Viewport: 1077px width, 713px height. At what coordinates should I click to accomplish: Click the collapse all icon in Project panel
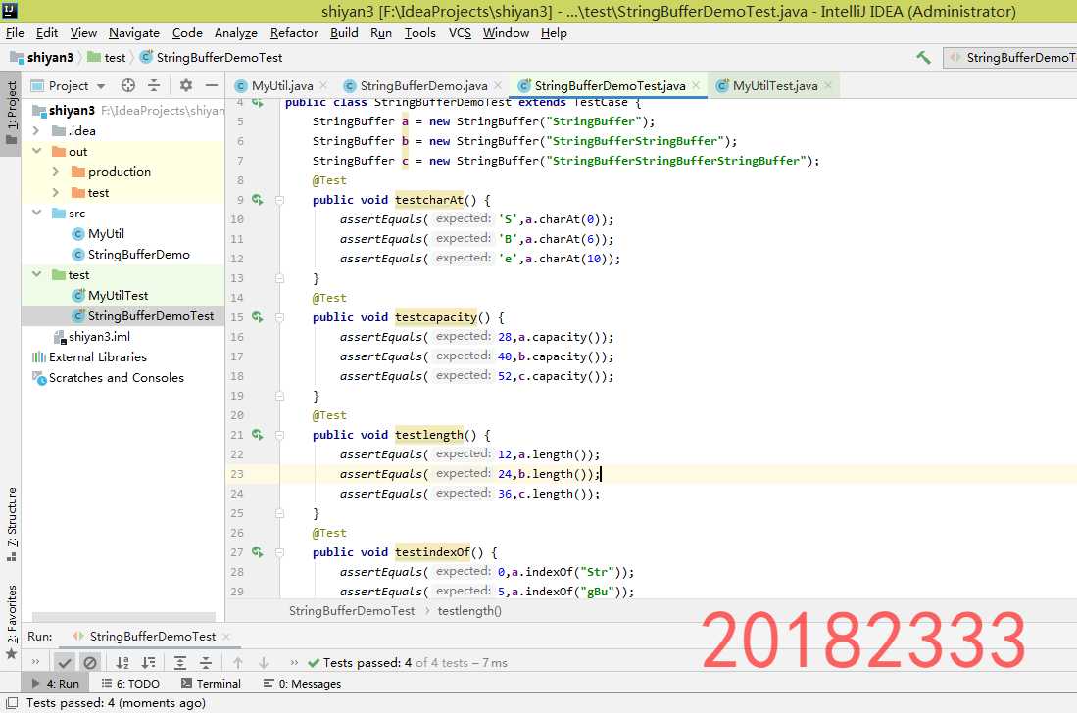tap(154, 85)
